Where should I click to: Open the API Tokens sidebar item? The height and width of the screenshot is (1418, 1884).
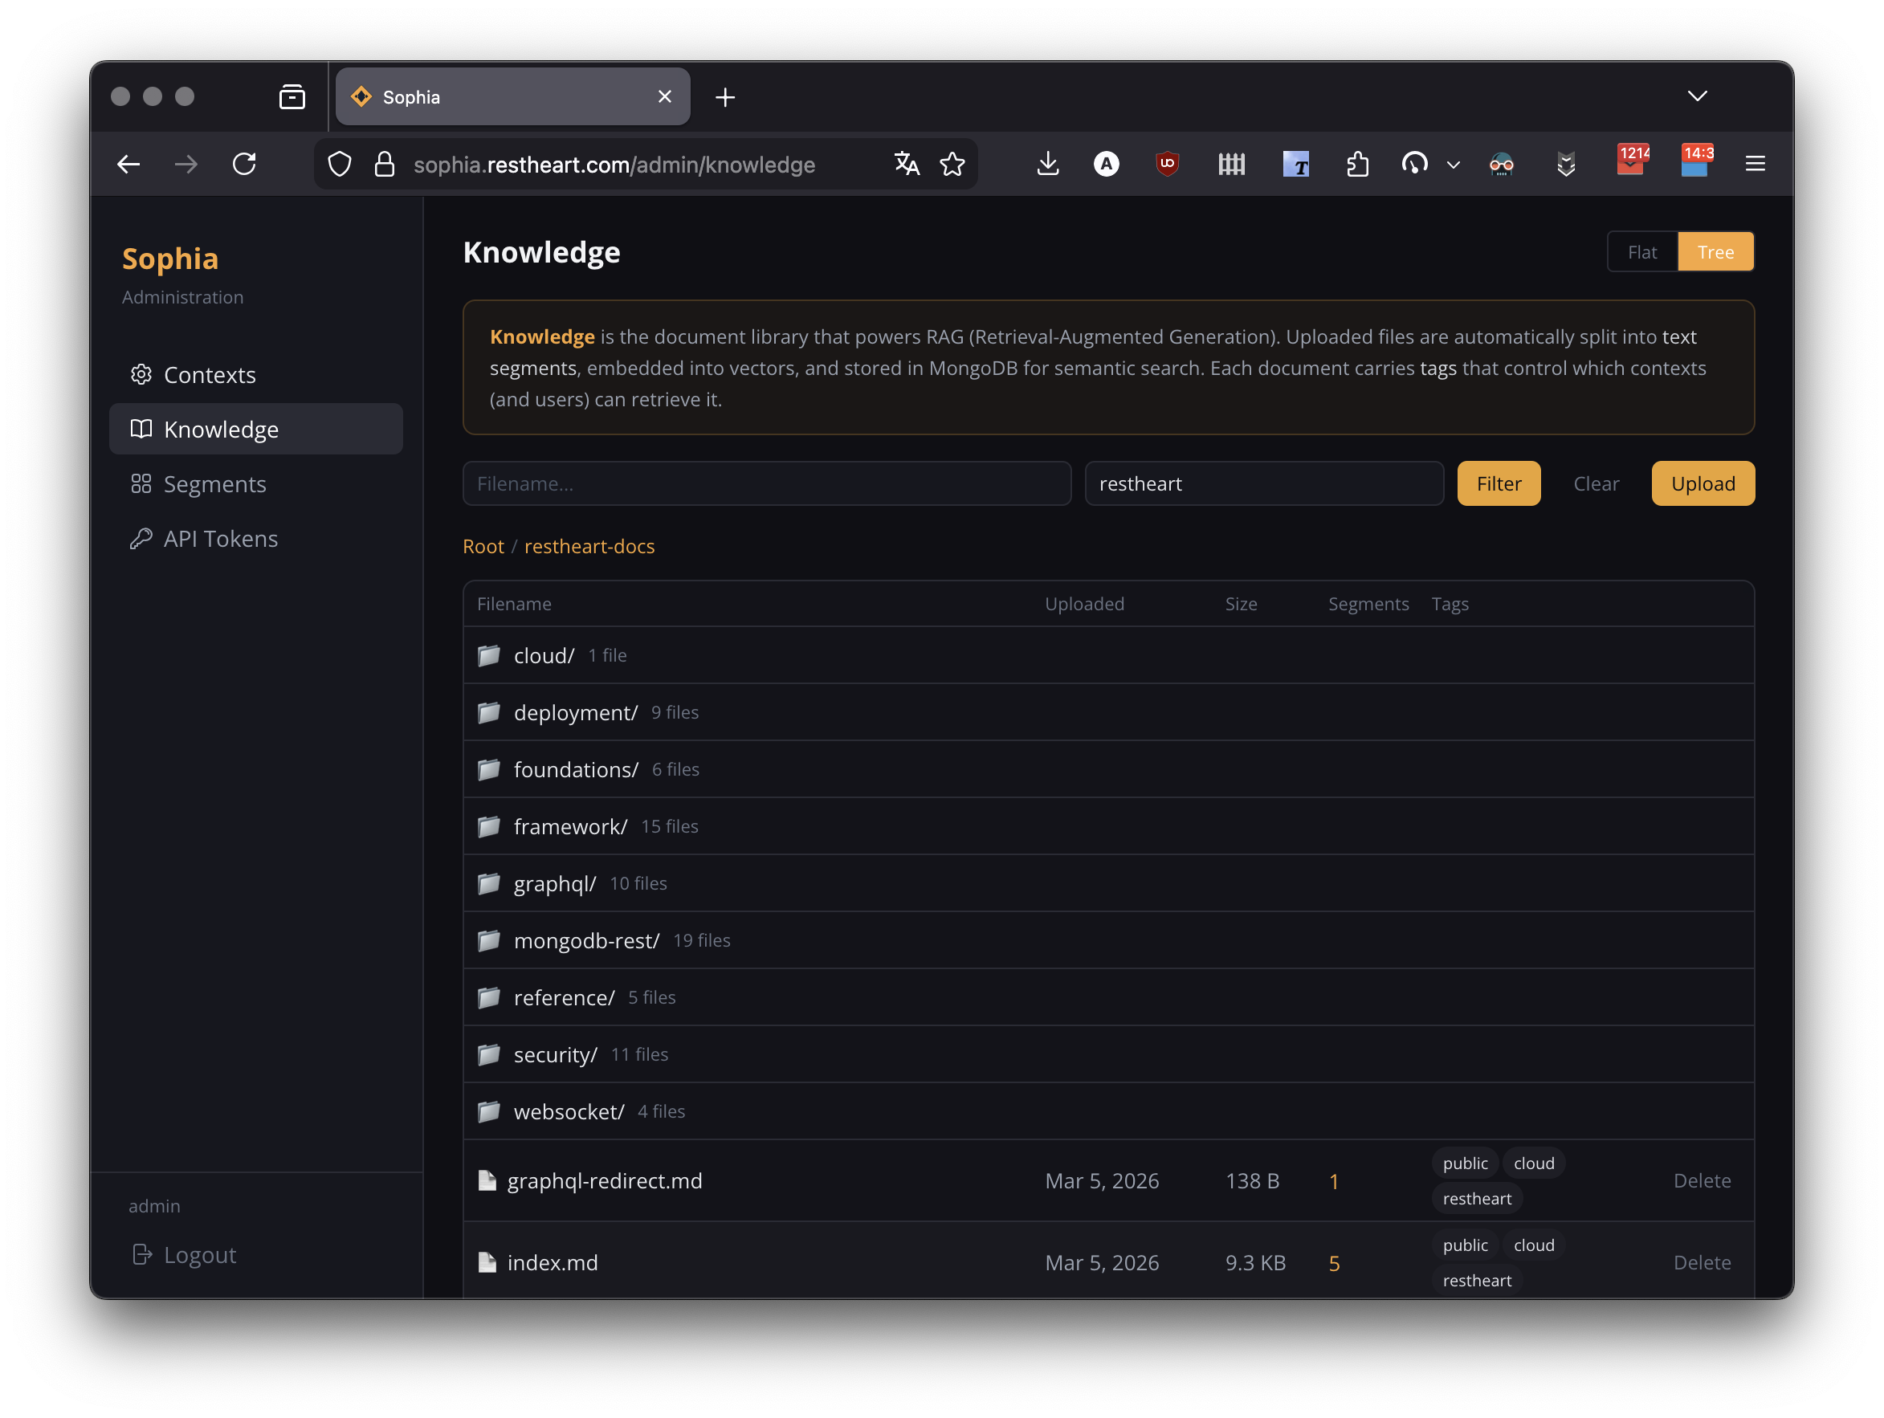(221, 538)
